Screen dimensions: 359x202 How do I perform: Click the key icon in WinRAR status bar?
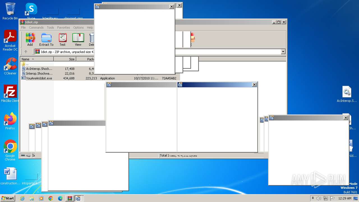28,155
